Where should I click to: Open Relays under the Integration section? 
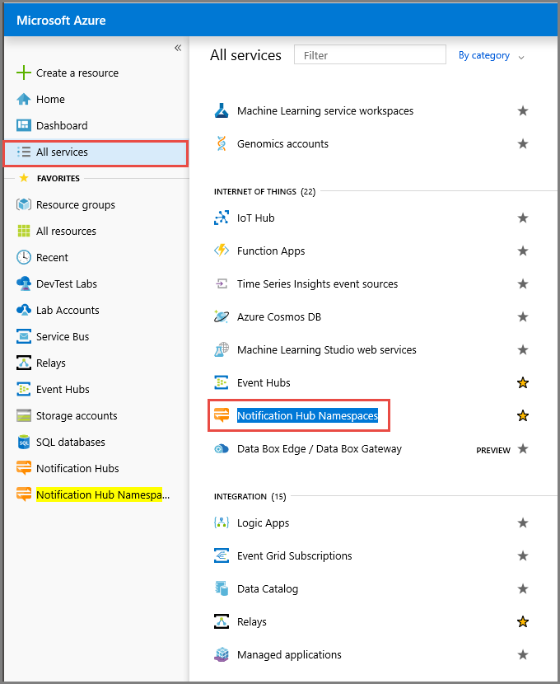(251, 621)
